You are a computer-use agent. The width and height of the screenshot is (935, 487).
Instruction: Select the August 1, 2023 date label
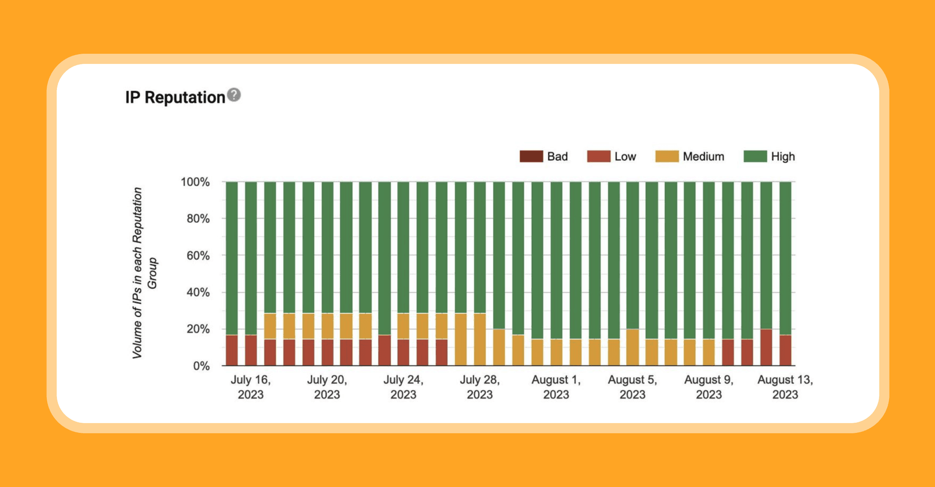(x=556, y=387)
